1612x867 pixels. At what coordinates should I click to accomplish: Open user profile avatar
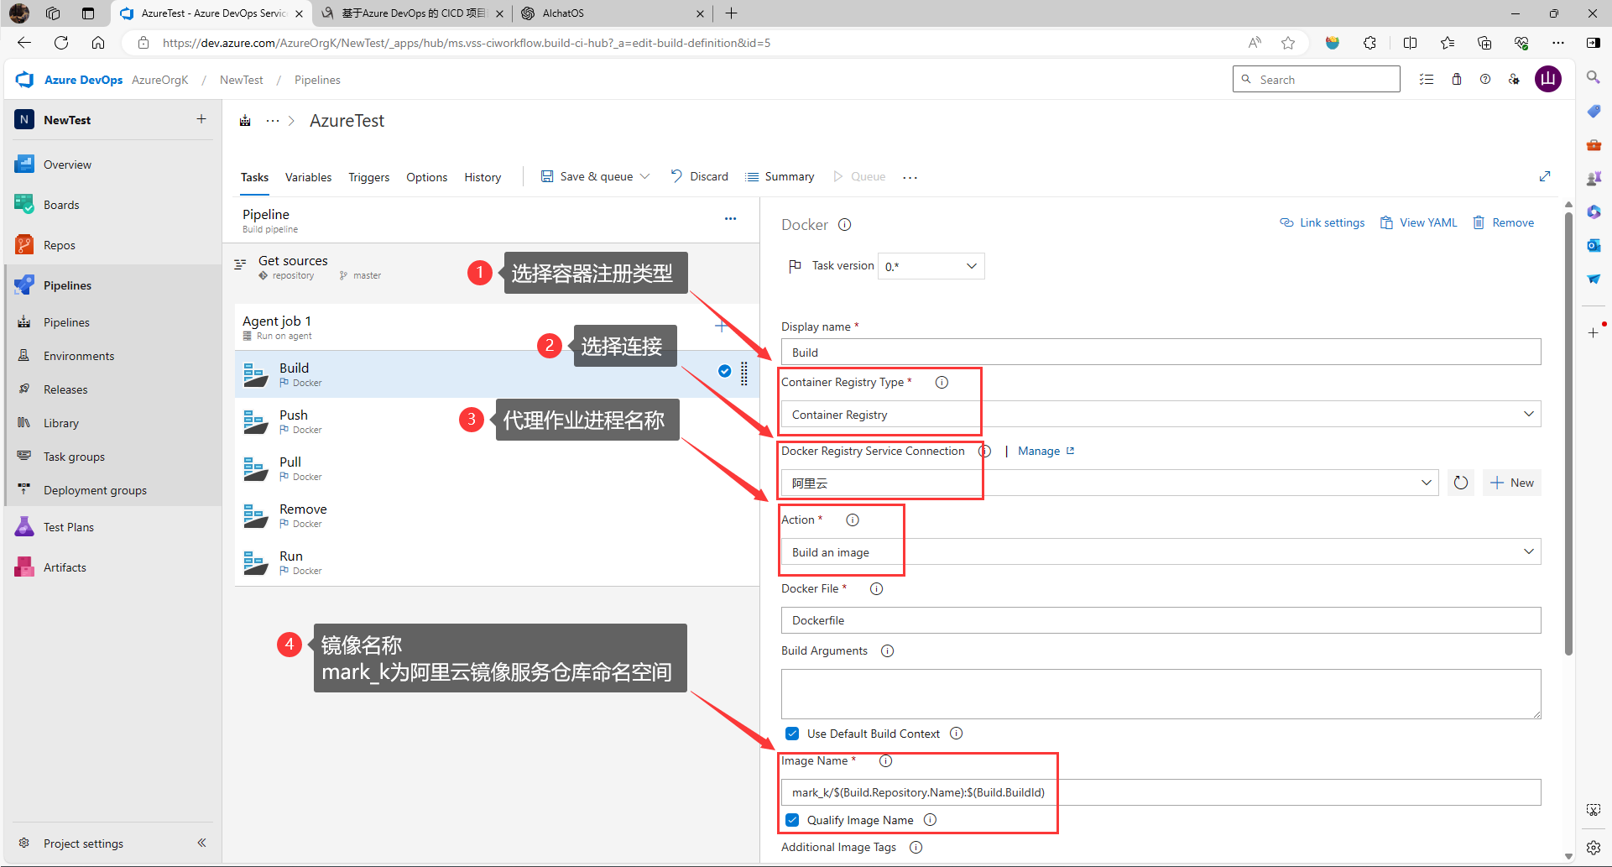(x=1548, y=80)
